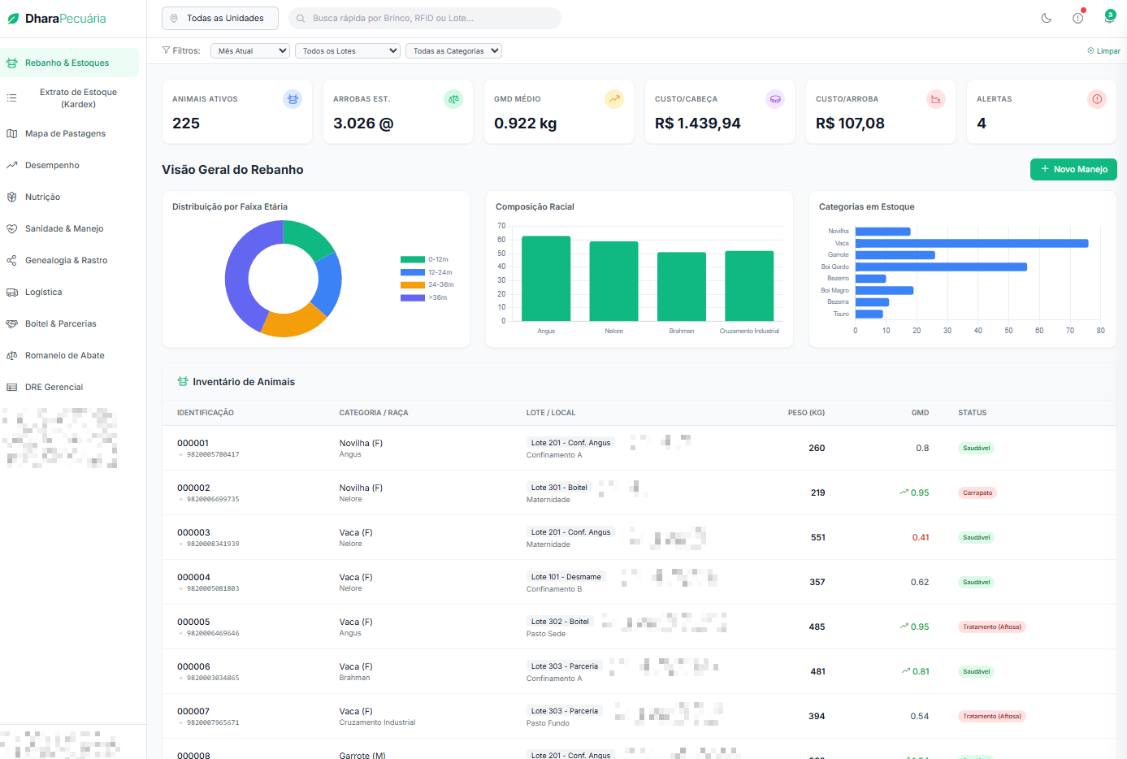Click the Novo Manejo button

(1073, 169)
